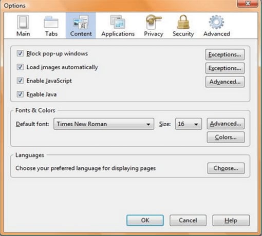Select the Advanced gear icon

coord(216,22)
